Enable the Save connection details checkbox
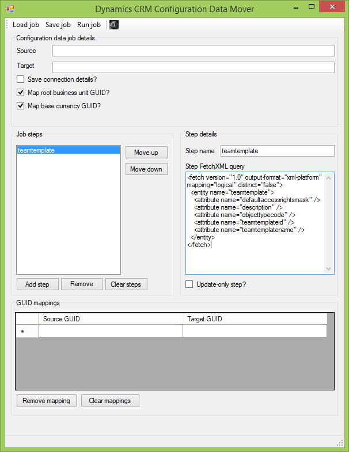The height and width of the screenshot is (452, 349). tap(21, 79)
